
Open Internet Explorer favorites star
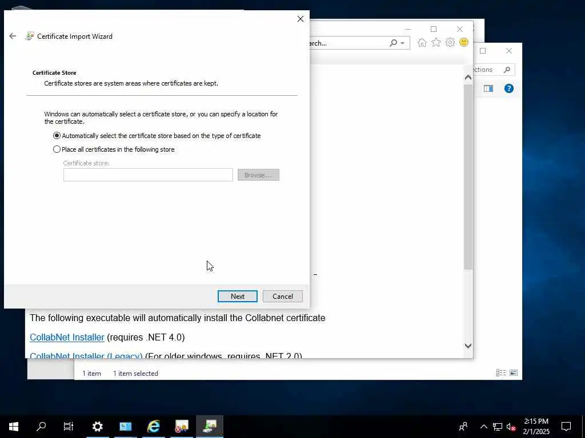[436, 43]
